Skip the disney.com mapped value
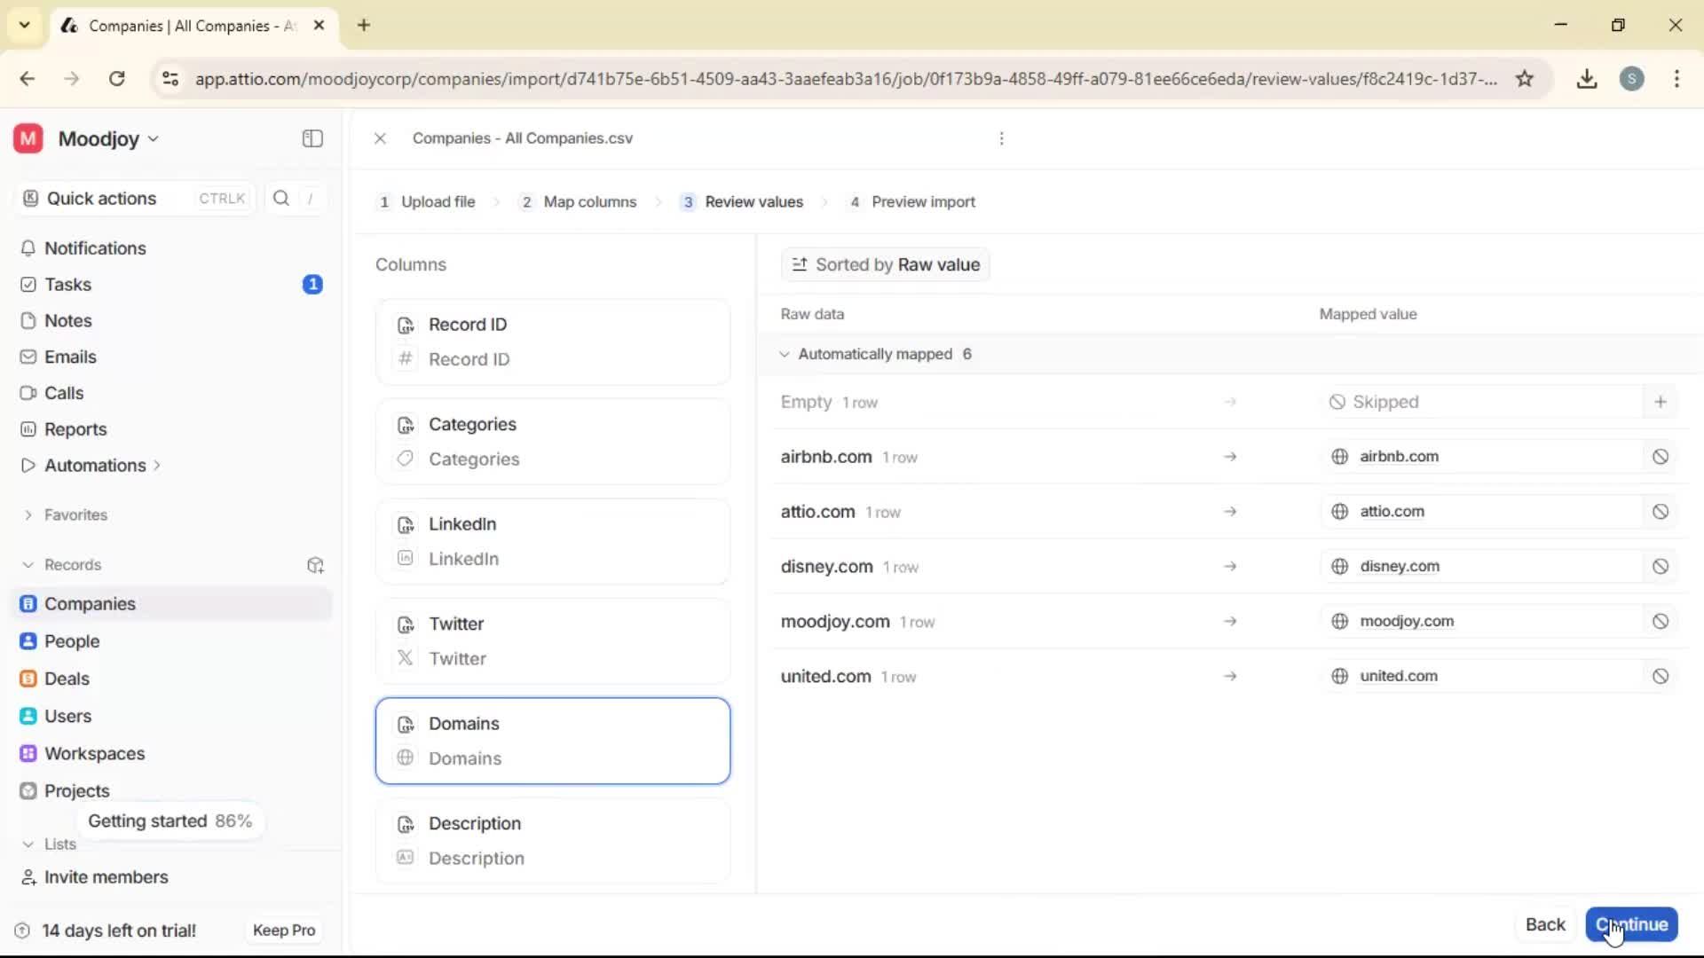Screen dimensions: 1704x958 [1660, 566]
